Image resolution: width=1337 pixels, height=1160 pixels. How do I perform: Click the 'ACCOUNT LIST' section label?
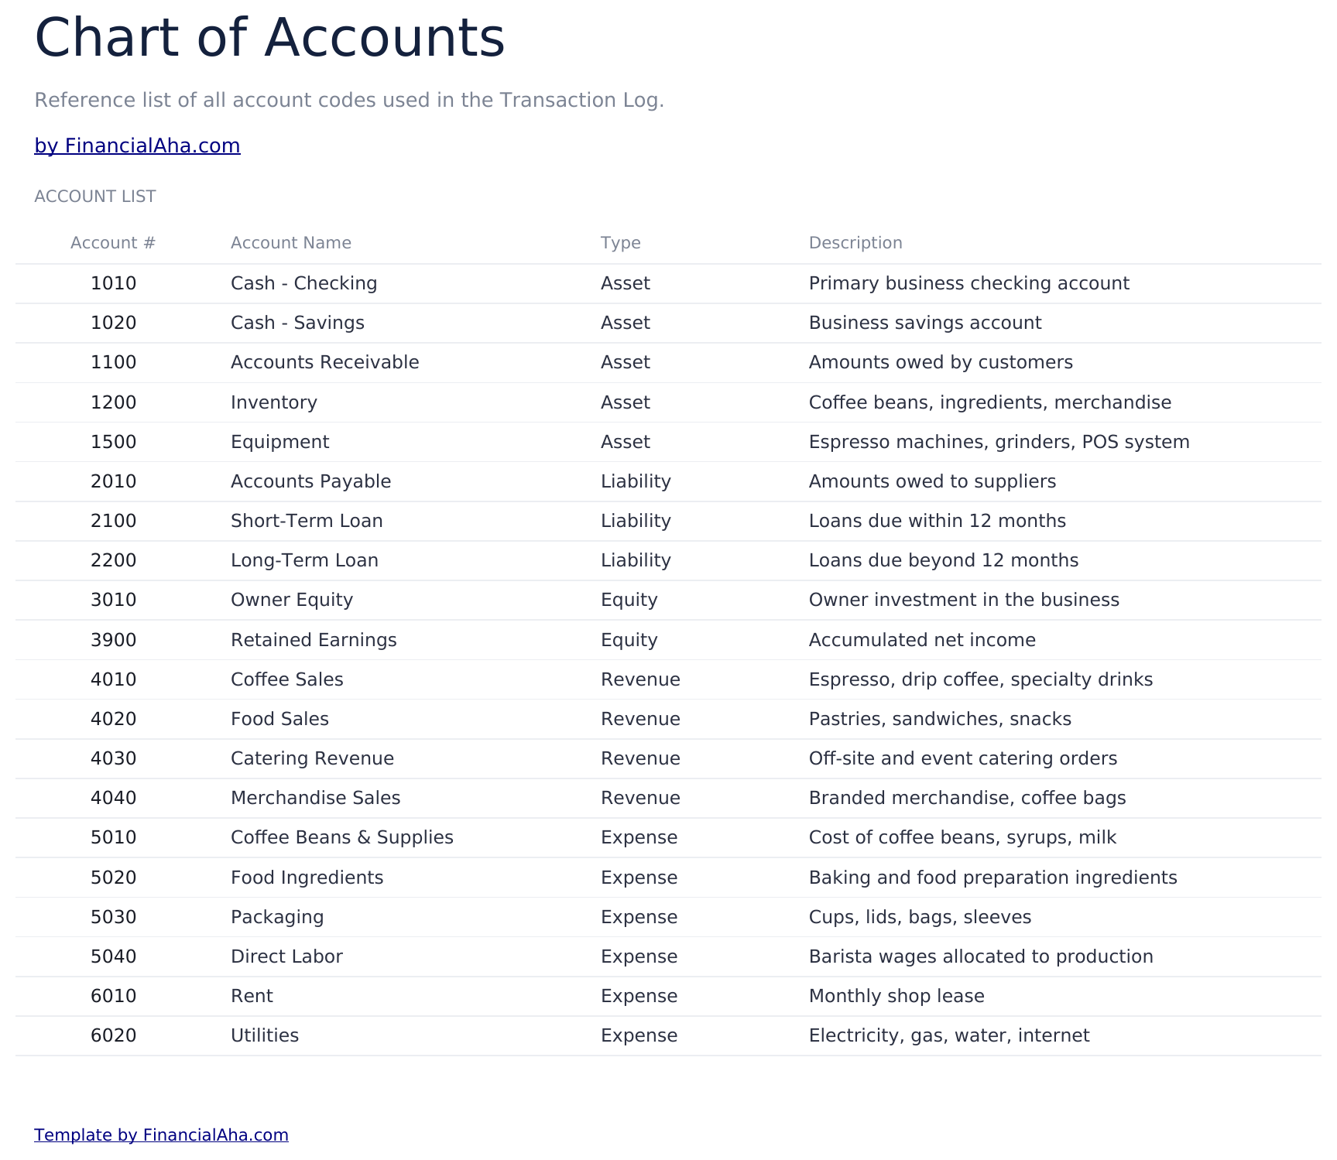pyautogui.click(x=95, y=197)
